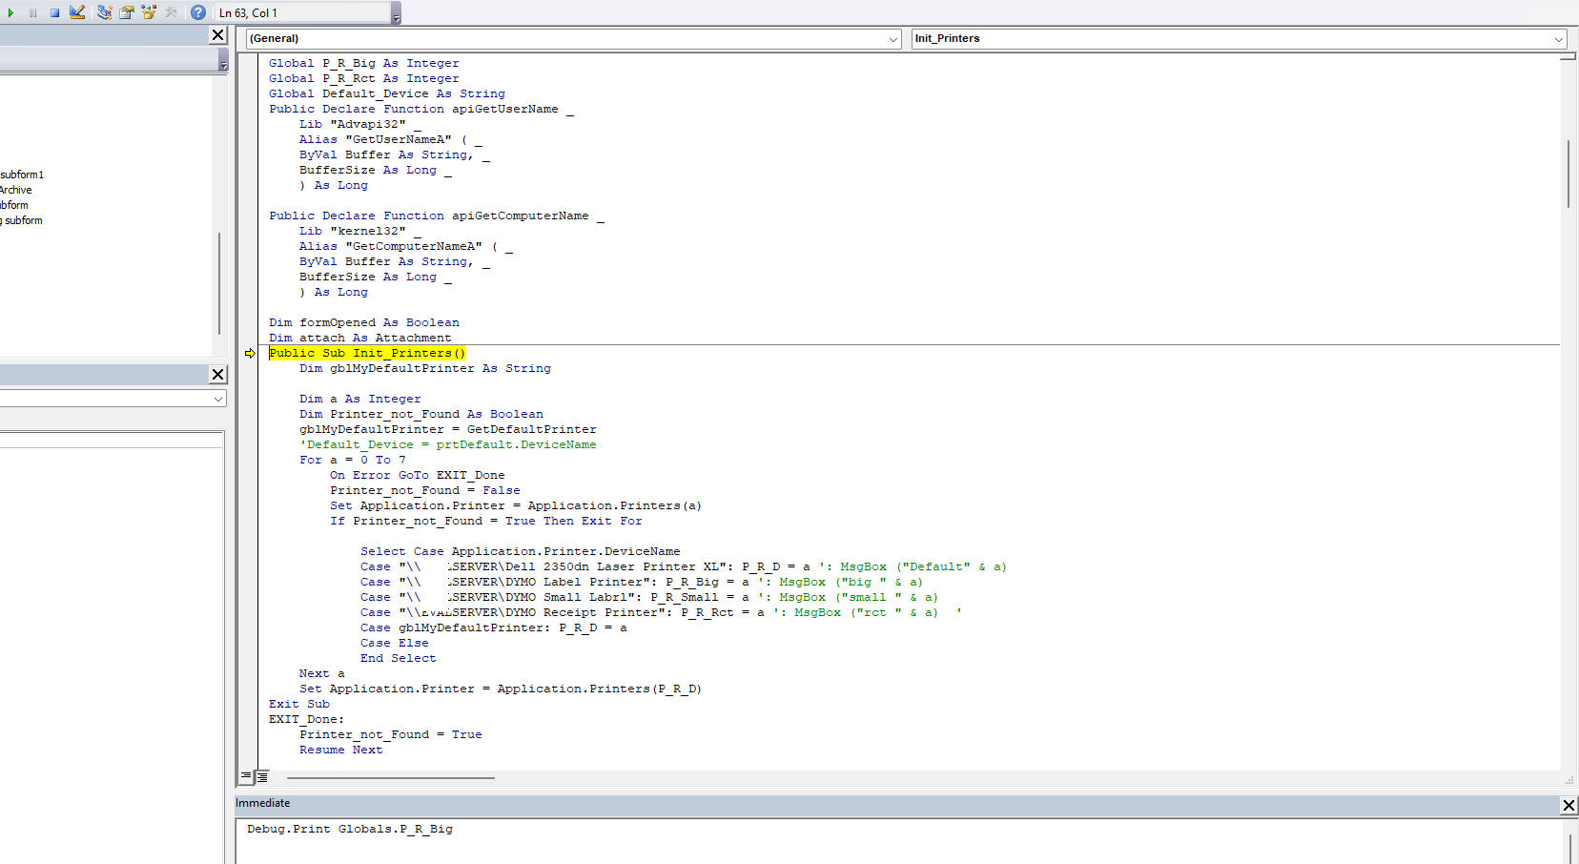
Task: Expand the toolbar options overflow arrow
Action: 396,13
